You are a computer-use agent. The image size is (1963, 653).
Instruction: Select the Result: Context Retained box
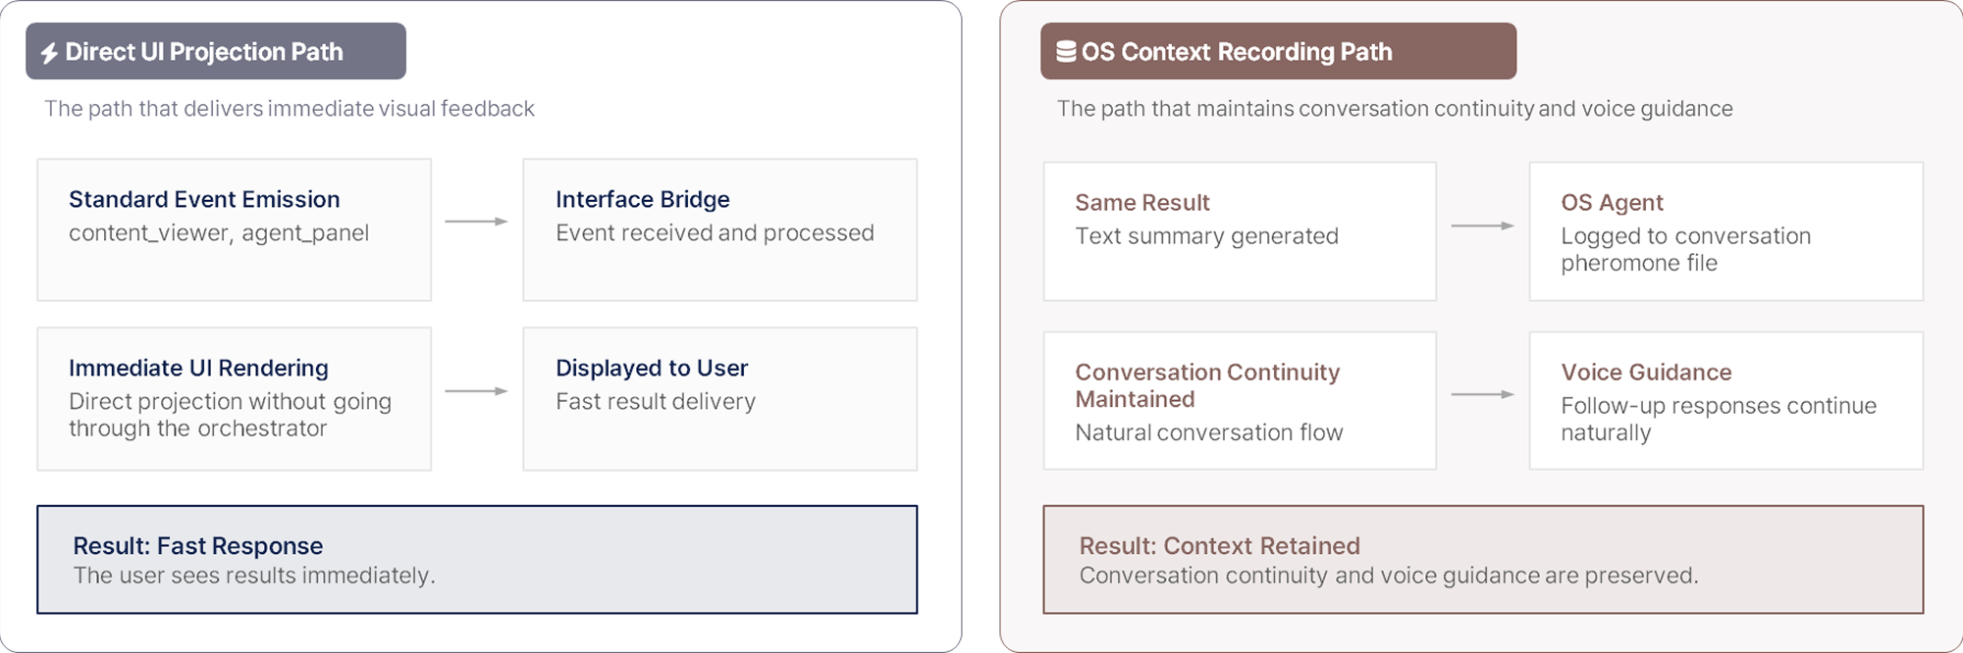pos(1482,559)
